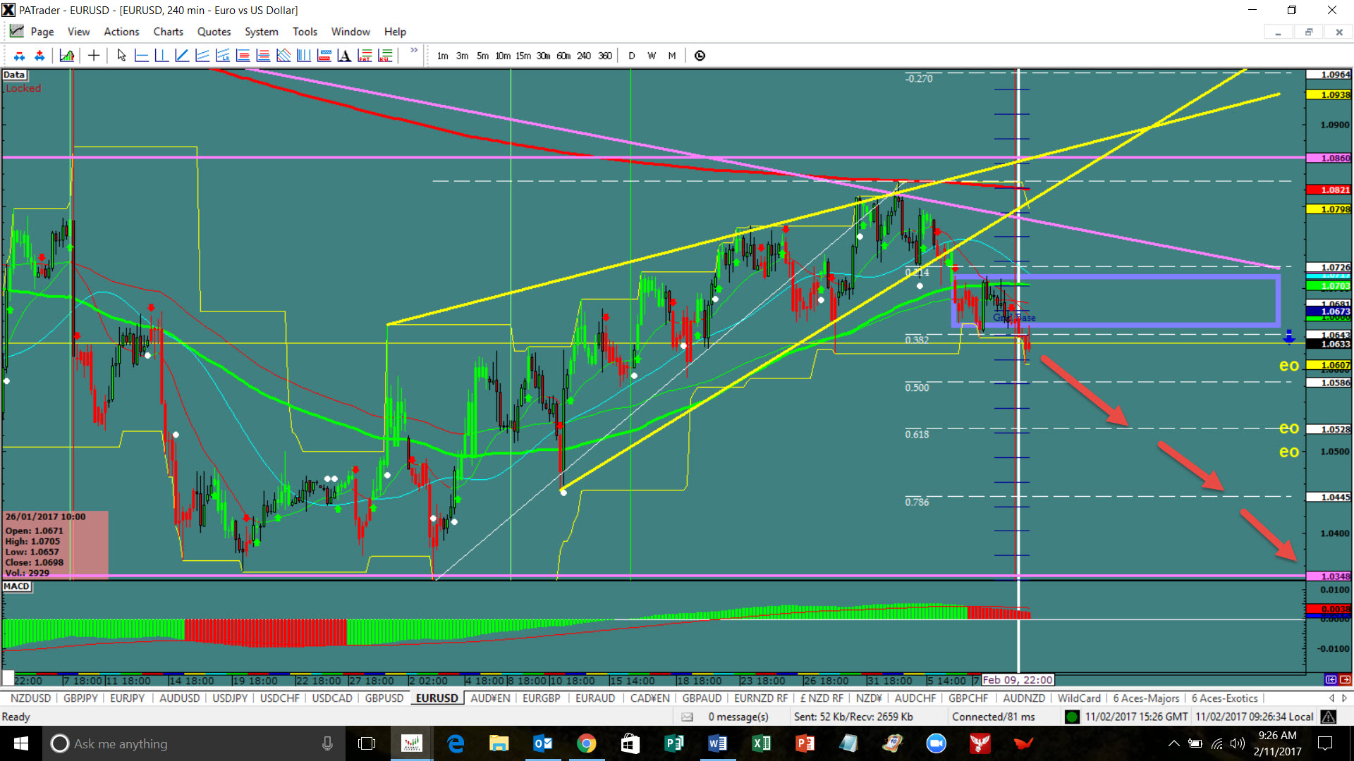Switch to the EURGBP chart tab
1354x761 pixels.
tap(542, 698)
